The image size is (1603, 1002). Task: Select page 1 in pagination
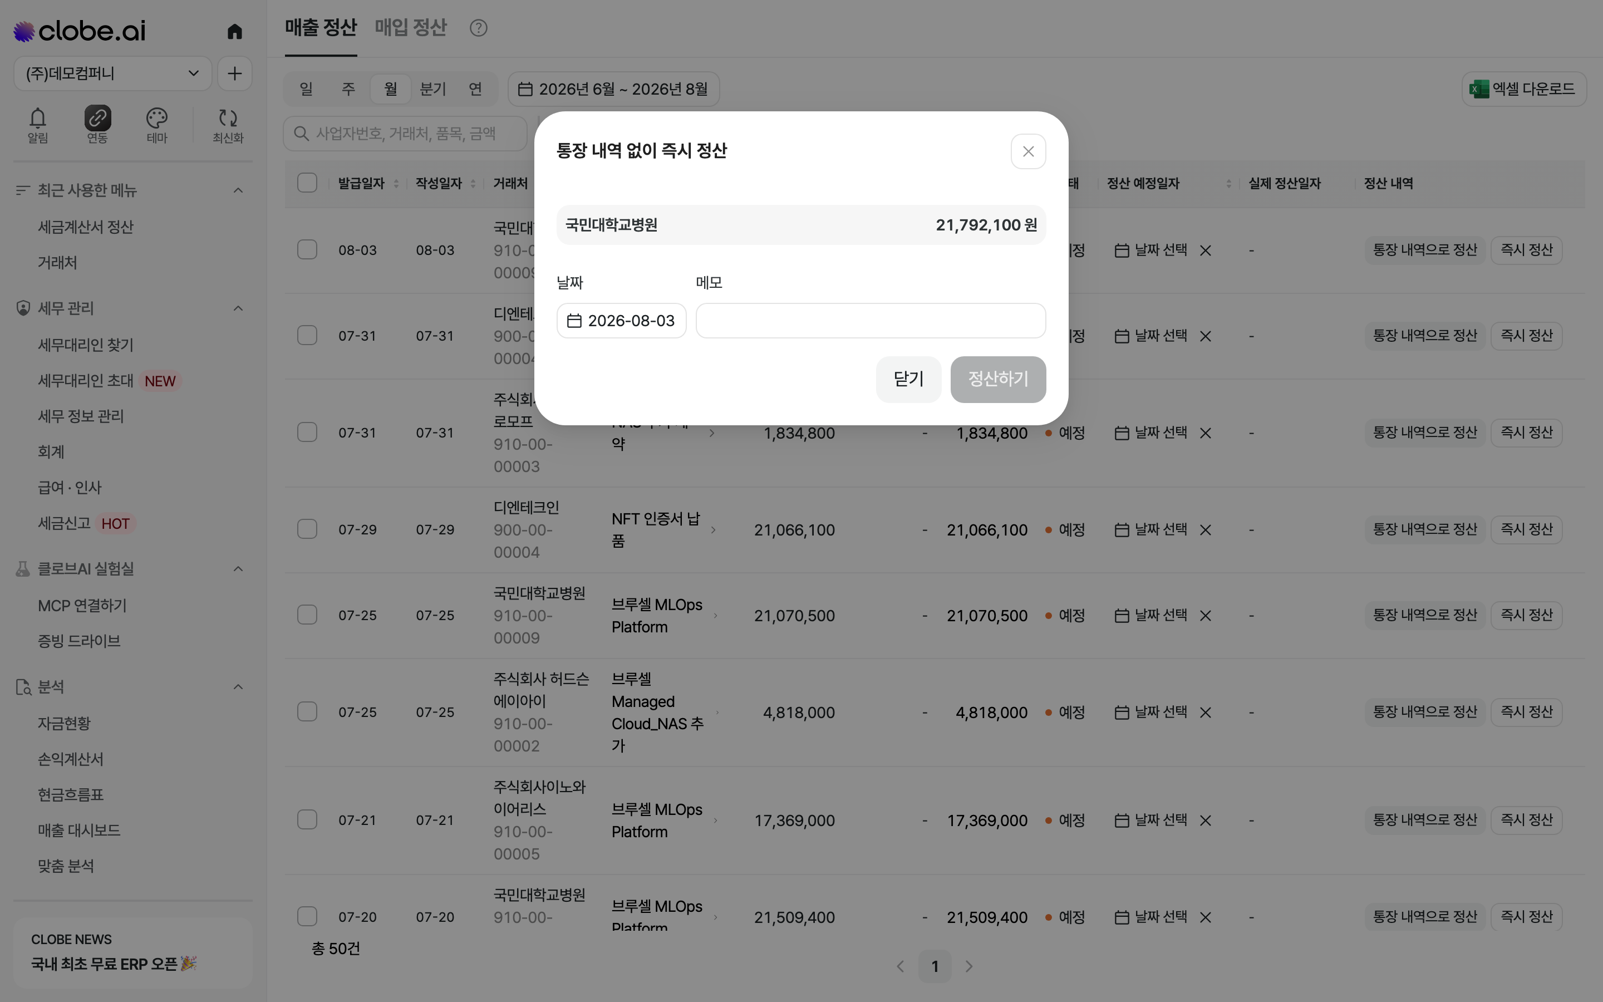(935, 966)
